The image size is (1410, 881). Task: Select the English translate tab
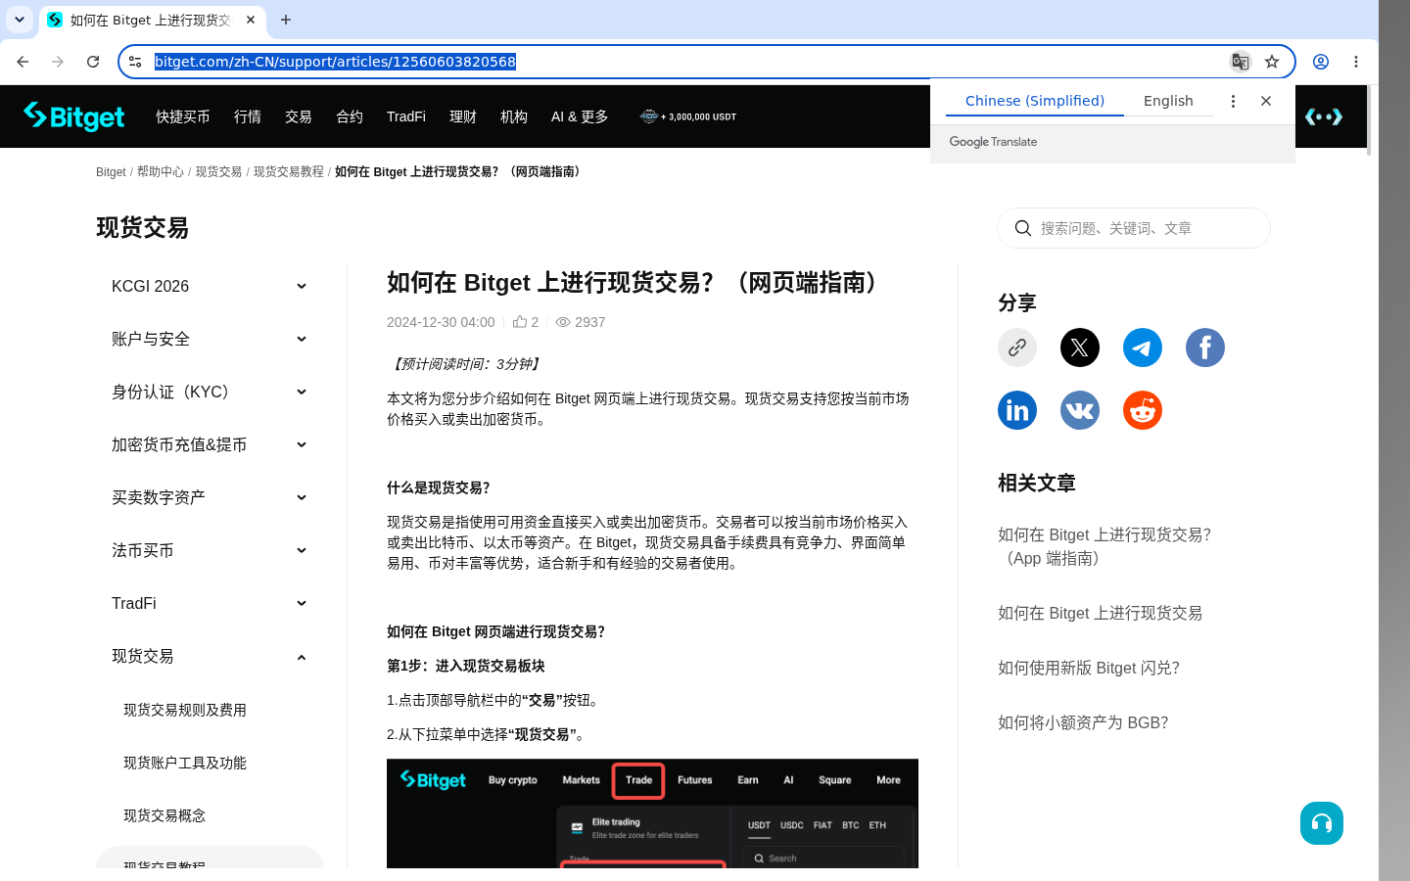[x=1168, y=101]
